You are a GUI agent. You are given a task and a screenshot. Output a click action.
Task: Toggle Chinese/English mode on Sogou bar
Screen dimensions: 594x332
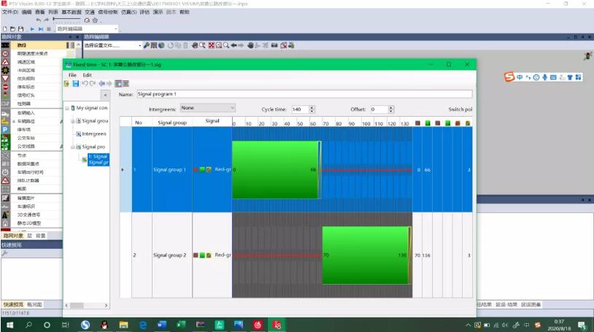pyautogui.click(x=520, y=77)
